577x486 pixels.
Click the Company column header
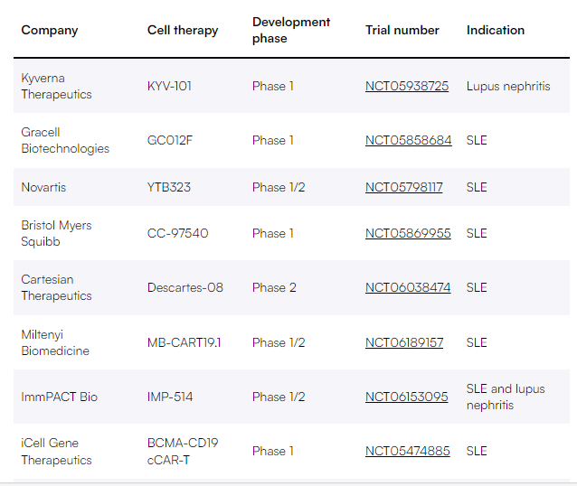[50, 30]
